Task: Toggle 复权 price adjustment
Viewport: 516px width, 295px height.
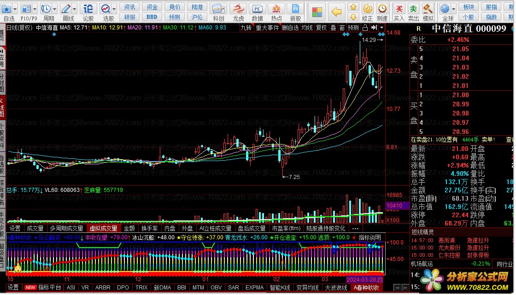Action: click(322, 28)
